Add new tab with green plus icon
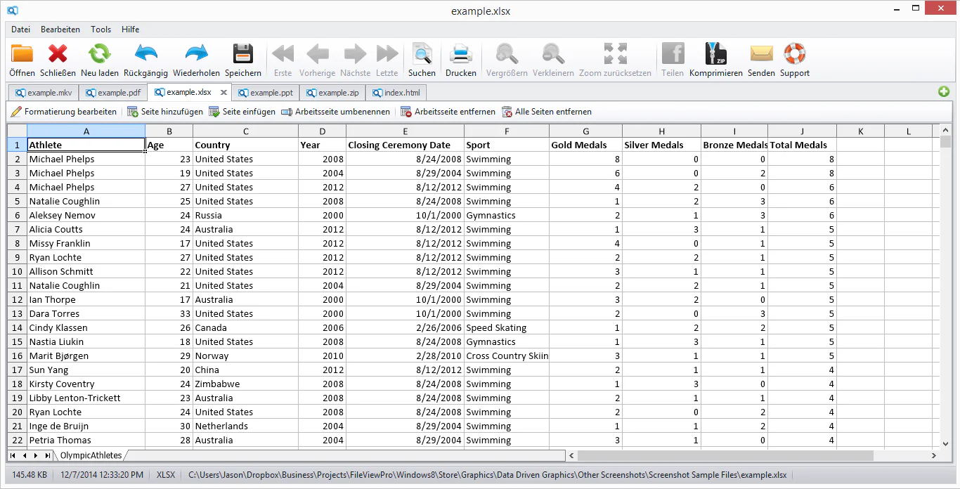The image size is (960, 489). (944, 92)
